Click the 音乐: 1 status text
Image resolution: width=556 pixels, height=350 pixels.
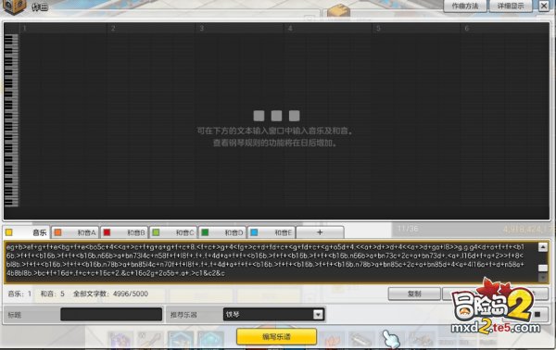(19, 294)
